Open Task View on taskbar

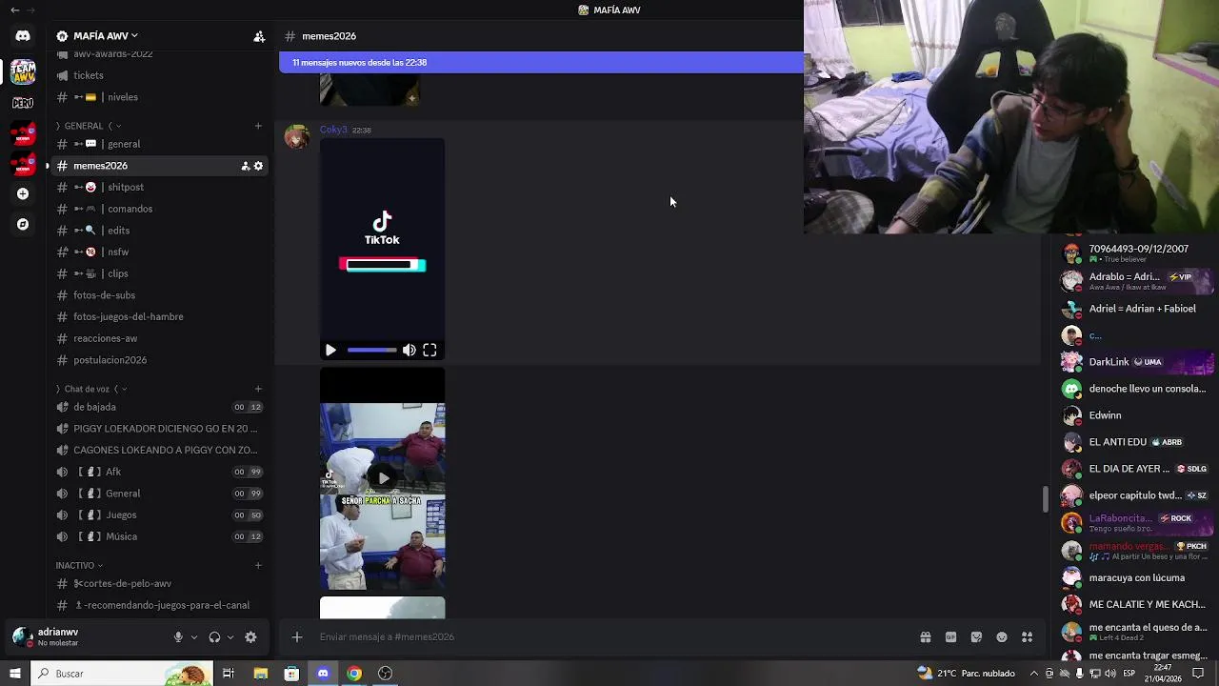coord(229,674)
